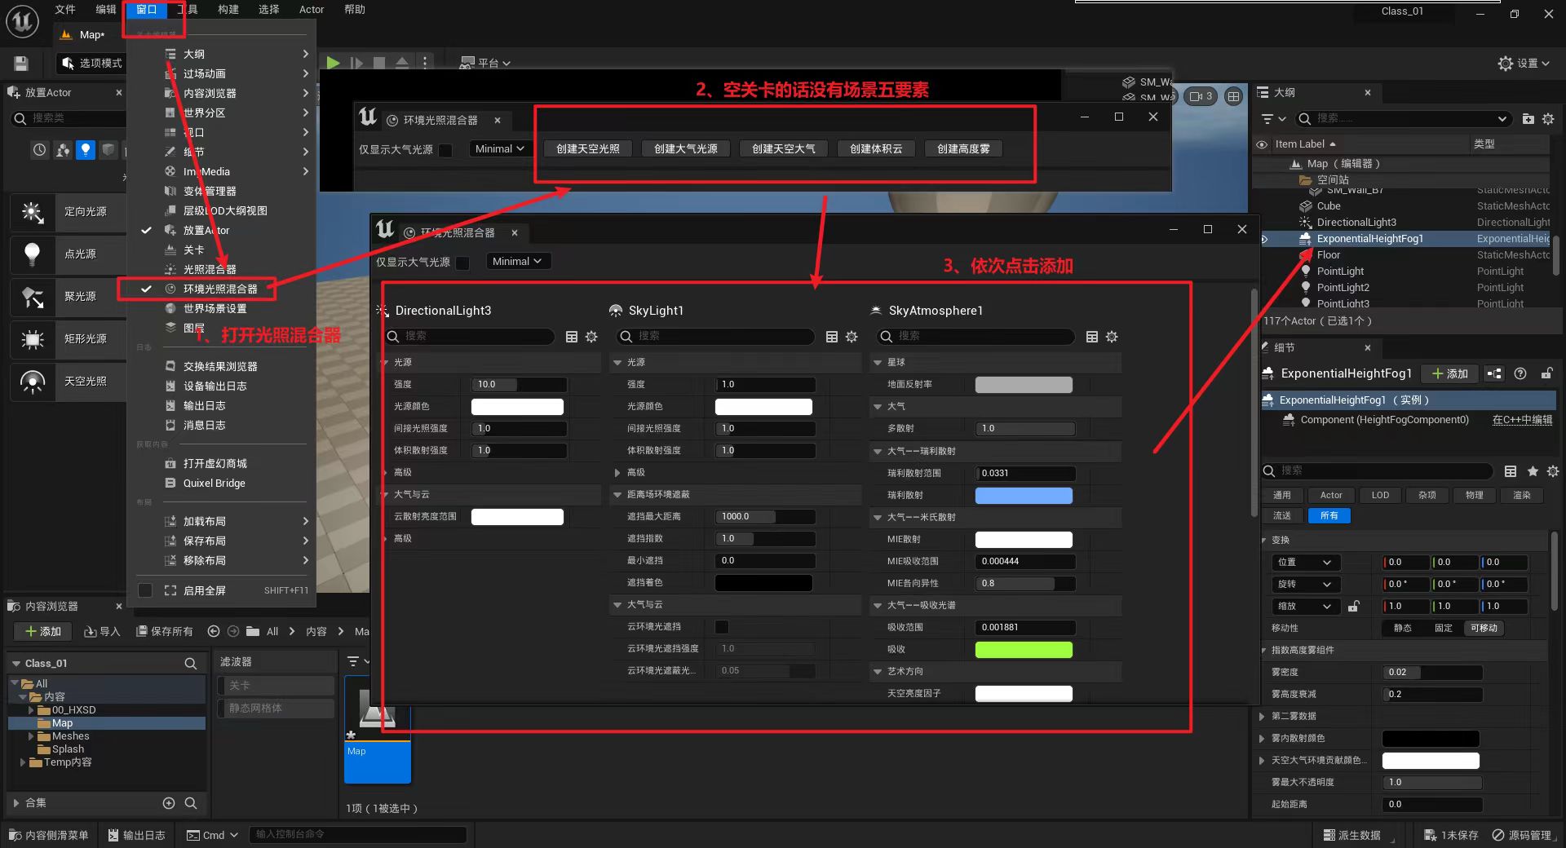
Task: Click the 创建天空光照 button
Action: (588, 148)
